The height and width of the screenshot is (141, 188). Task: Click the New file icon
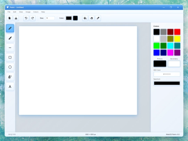[9, 18]
